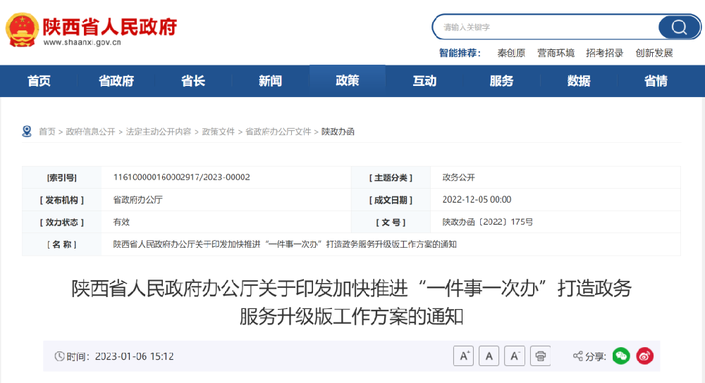Print the article using printer icon
705x383 pixels.
coord(541,356)
